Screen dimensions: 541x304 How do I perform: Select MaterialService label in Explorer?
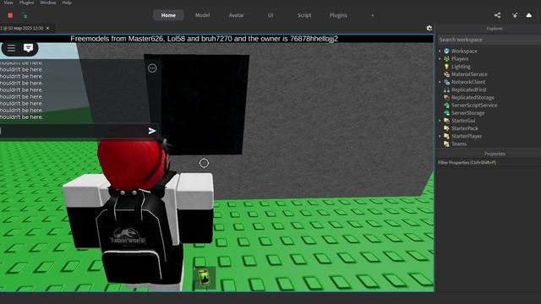470,74
